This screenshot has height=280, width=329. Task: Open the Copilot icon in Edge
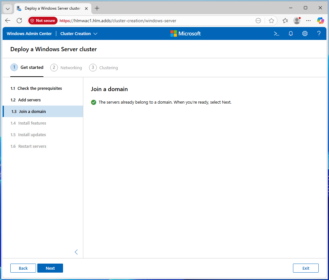coord(320,21)
